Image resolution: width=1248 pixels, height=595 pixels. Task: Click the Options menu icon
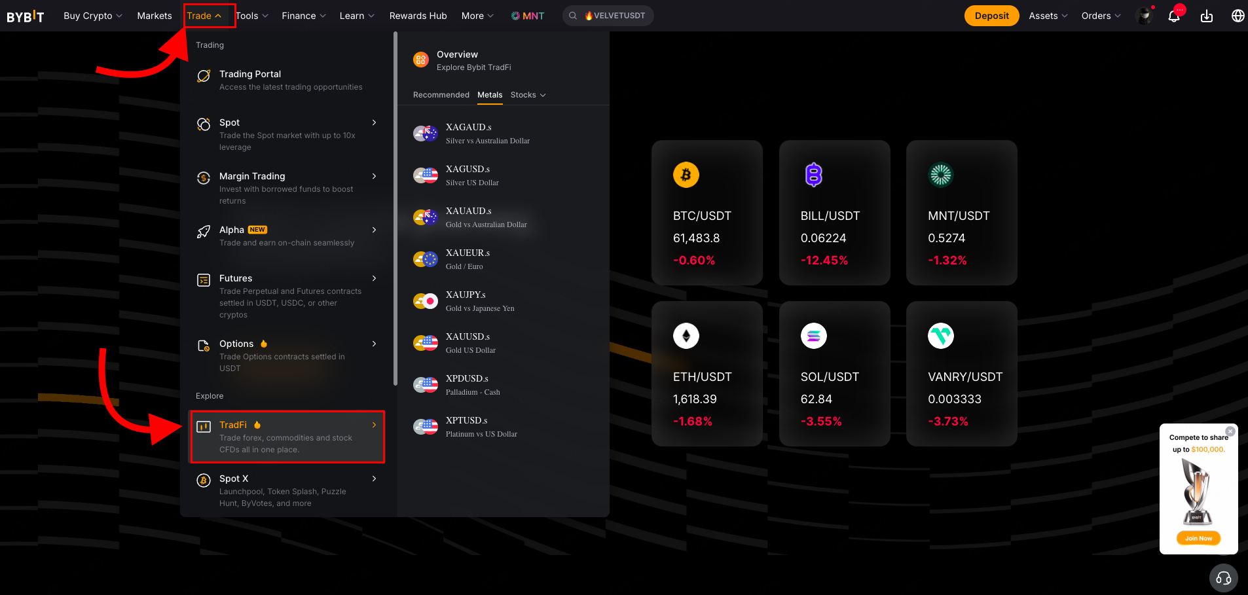[204, 346]
